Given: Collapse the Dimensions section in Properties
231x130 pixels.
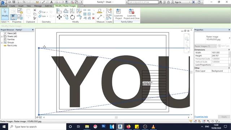Looking at the screenshot, I should click(229, 50).
